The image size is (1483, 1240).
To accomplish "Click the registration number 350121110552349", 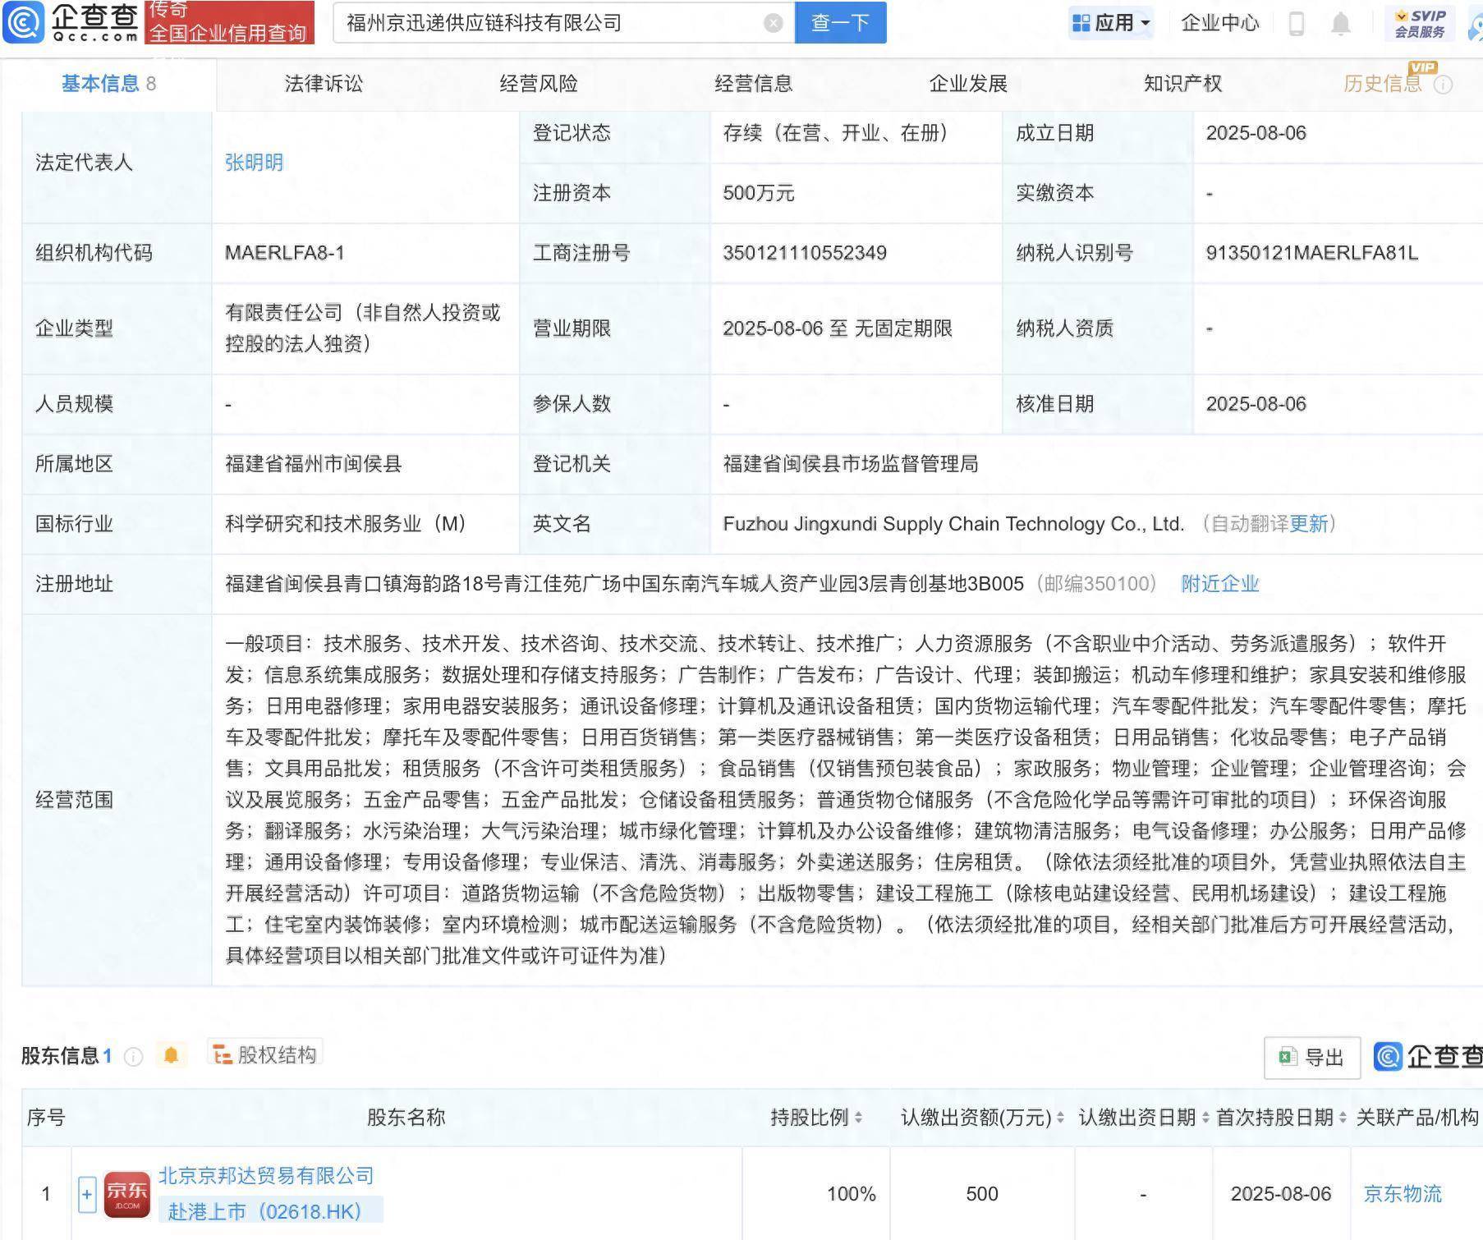I will point(805,253).
